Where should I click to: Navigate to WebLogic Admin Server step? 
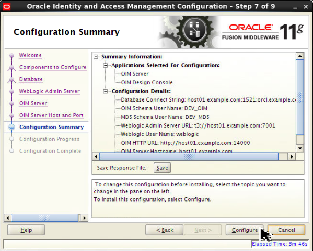(50, 91)
